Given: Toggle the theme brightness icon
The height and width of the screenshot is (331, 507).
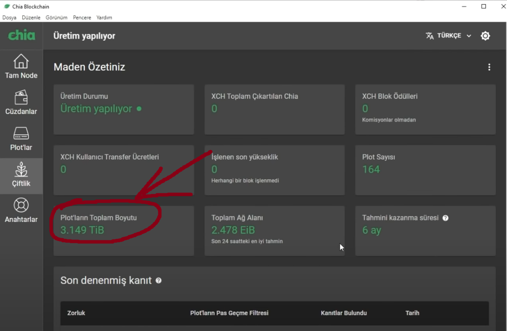Looking at the screenshot, I should (x=485, y=35).
